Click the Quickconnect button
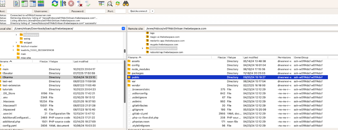Screen dimensions: 338x130 (x=138, y=11)
